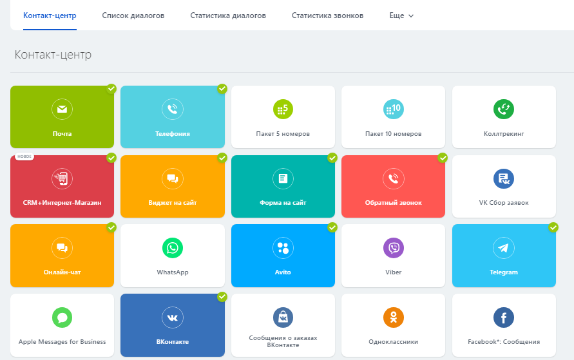
Task: Click the Сообщения о заказах ВКонтакте label
Action: [x=283, y=341]
